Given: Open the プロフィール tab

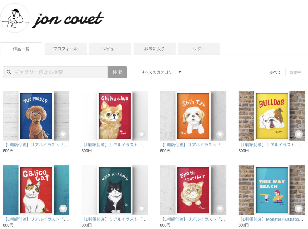Looking at the screenshot, I should tap(65, 49).
